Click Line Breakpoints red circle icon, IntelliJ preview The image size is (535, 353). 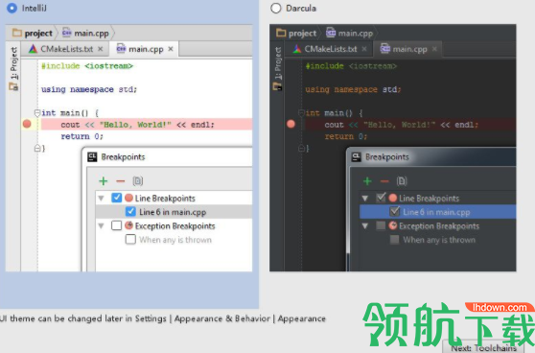click(129, 198)
